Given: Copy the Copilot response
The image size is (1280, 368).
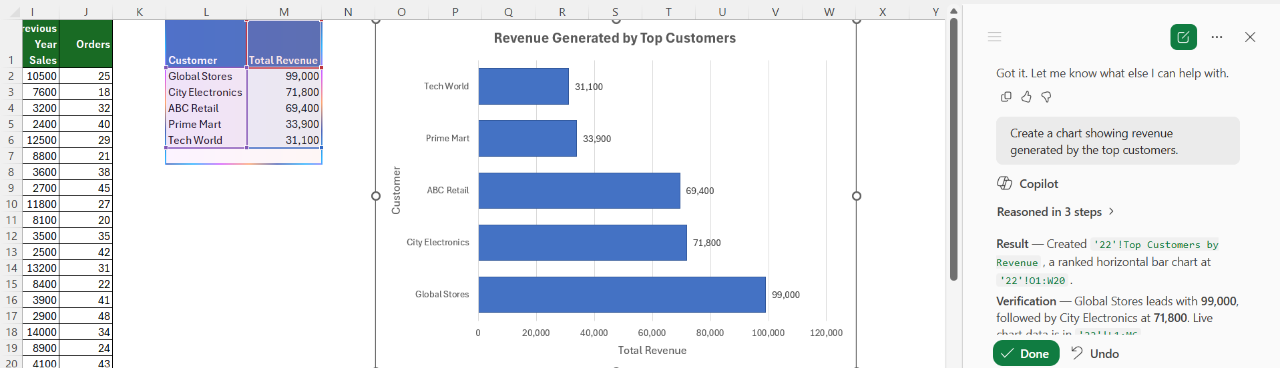Looking at the screenshot, I should tap(1006, 97).
